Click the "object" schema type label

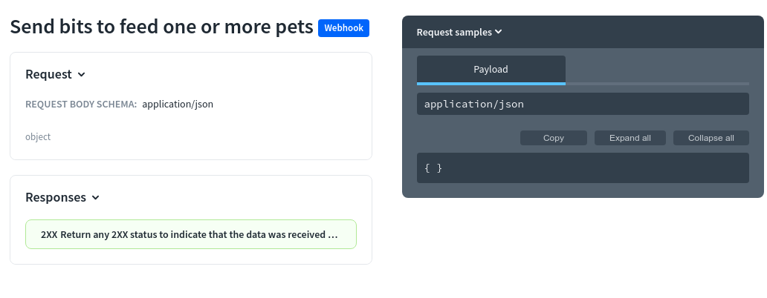coord(38,137)
